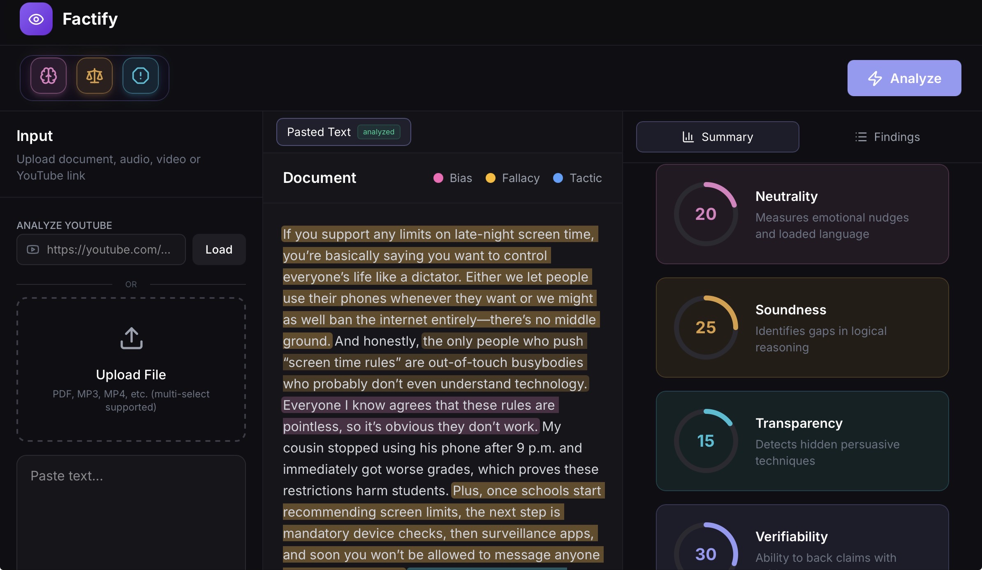Click the Transparency score gauge showing 15

[x=706, y=441]
